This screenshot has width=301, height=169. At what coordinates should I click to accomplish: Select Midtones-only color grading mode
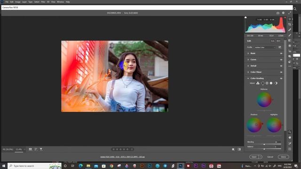coord(267,83)
